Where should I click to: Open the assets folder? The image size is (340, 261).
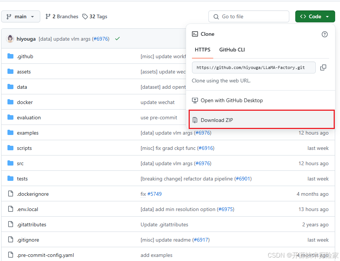click(24, 72)
